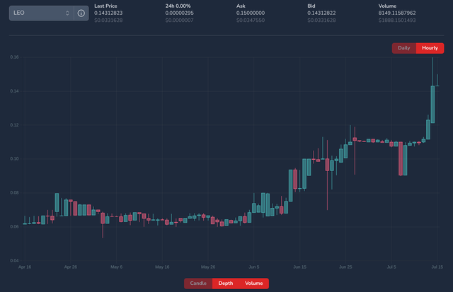Screen dimensions: 453x292
Task: Click the token info icon
Action: click(81, 13)
